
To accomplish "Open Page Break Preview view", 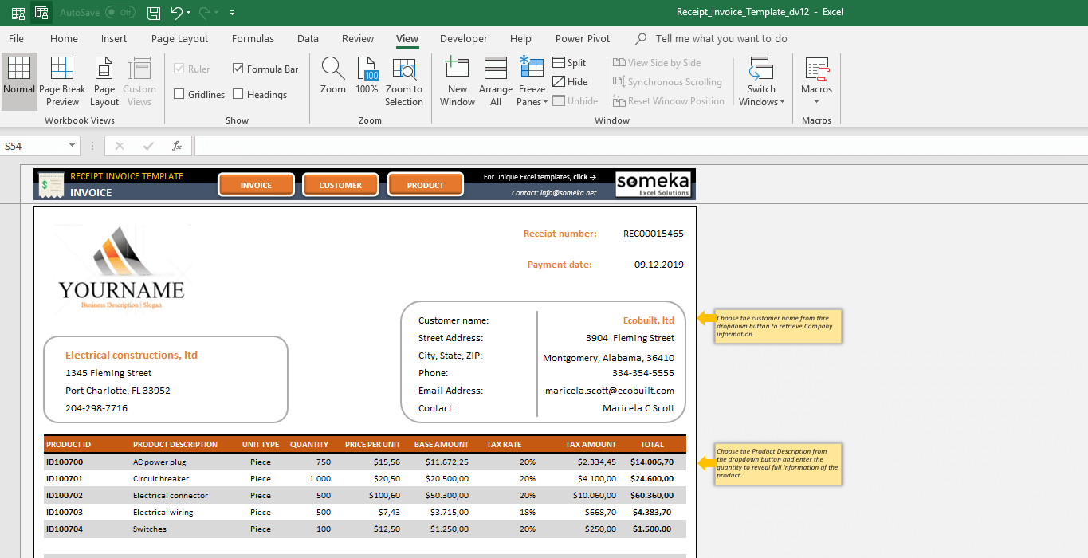I will pos(62,81).
